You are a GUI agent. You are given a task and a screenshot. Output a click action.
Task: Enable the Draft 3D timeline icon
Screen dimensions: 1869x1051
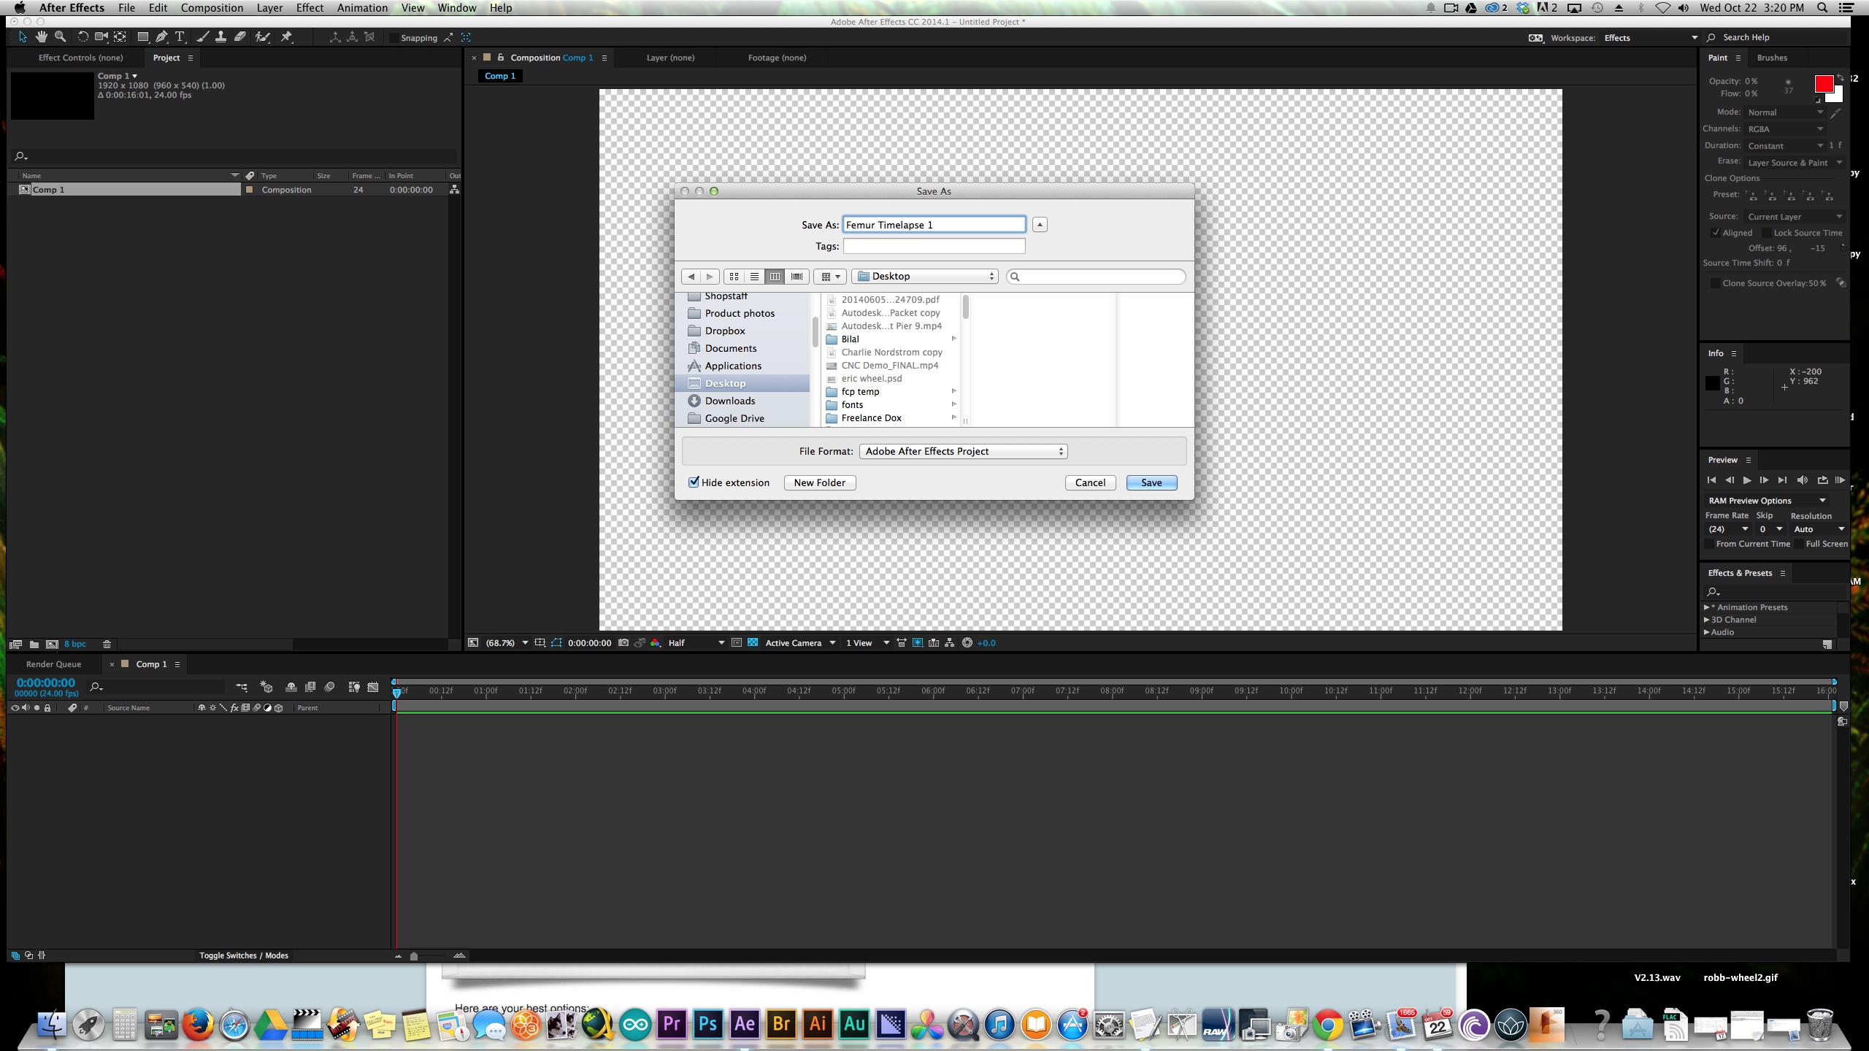point(266,687)
